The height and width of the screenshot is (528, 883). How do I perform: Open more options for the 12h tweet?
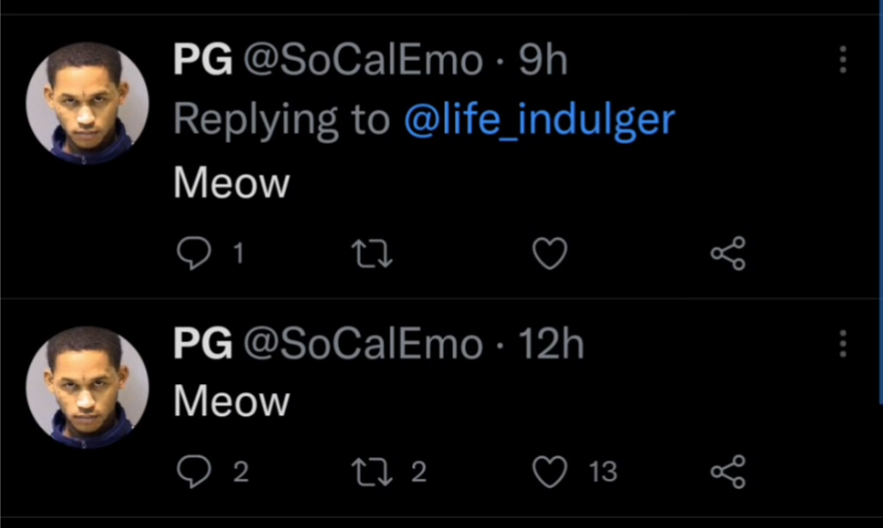(843, 344)
